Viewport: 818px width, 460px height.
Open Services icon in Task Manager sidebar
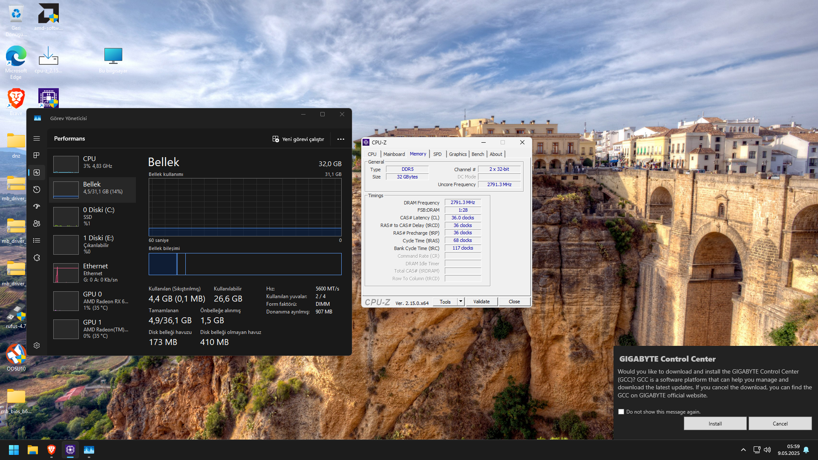pos(37,258)
